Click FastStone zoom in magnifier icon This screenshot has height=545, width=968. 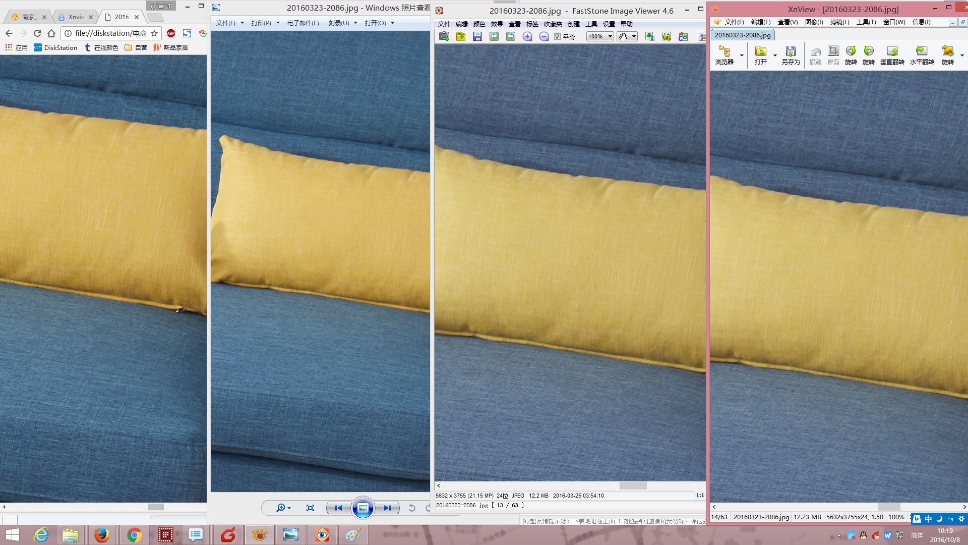(527, 36)
